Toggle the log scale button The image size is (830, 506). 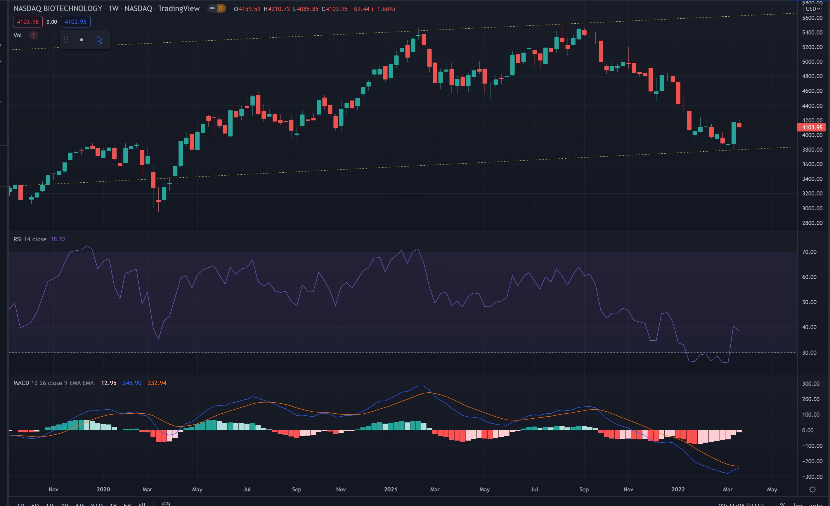click(797, 504)
